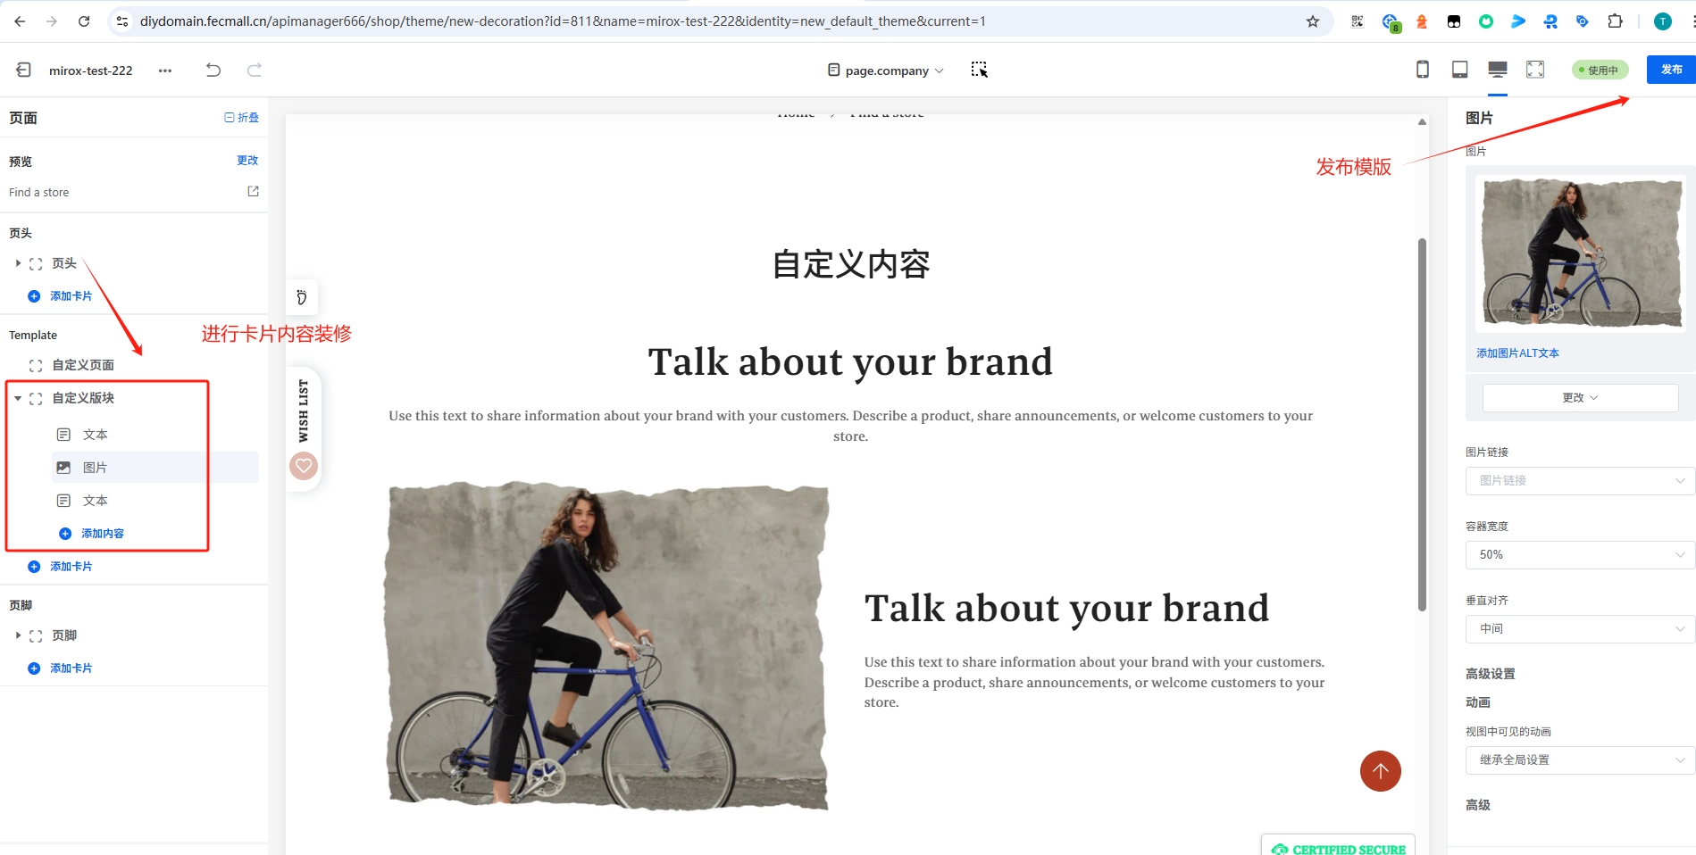1696x855 pixels.
Task: Expand the 页头 tree item
Action: pos(18,263)
